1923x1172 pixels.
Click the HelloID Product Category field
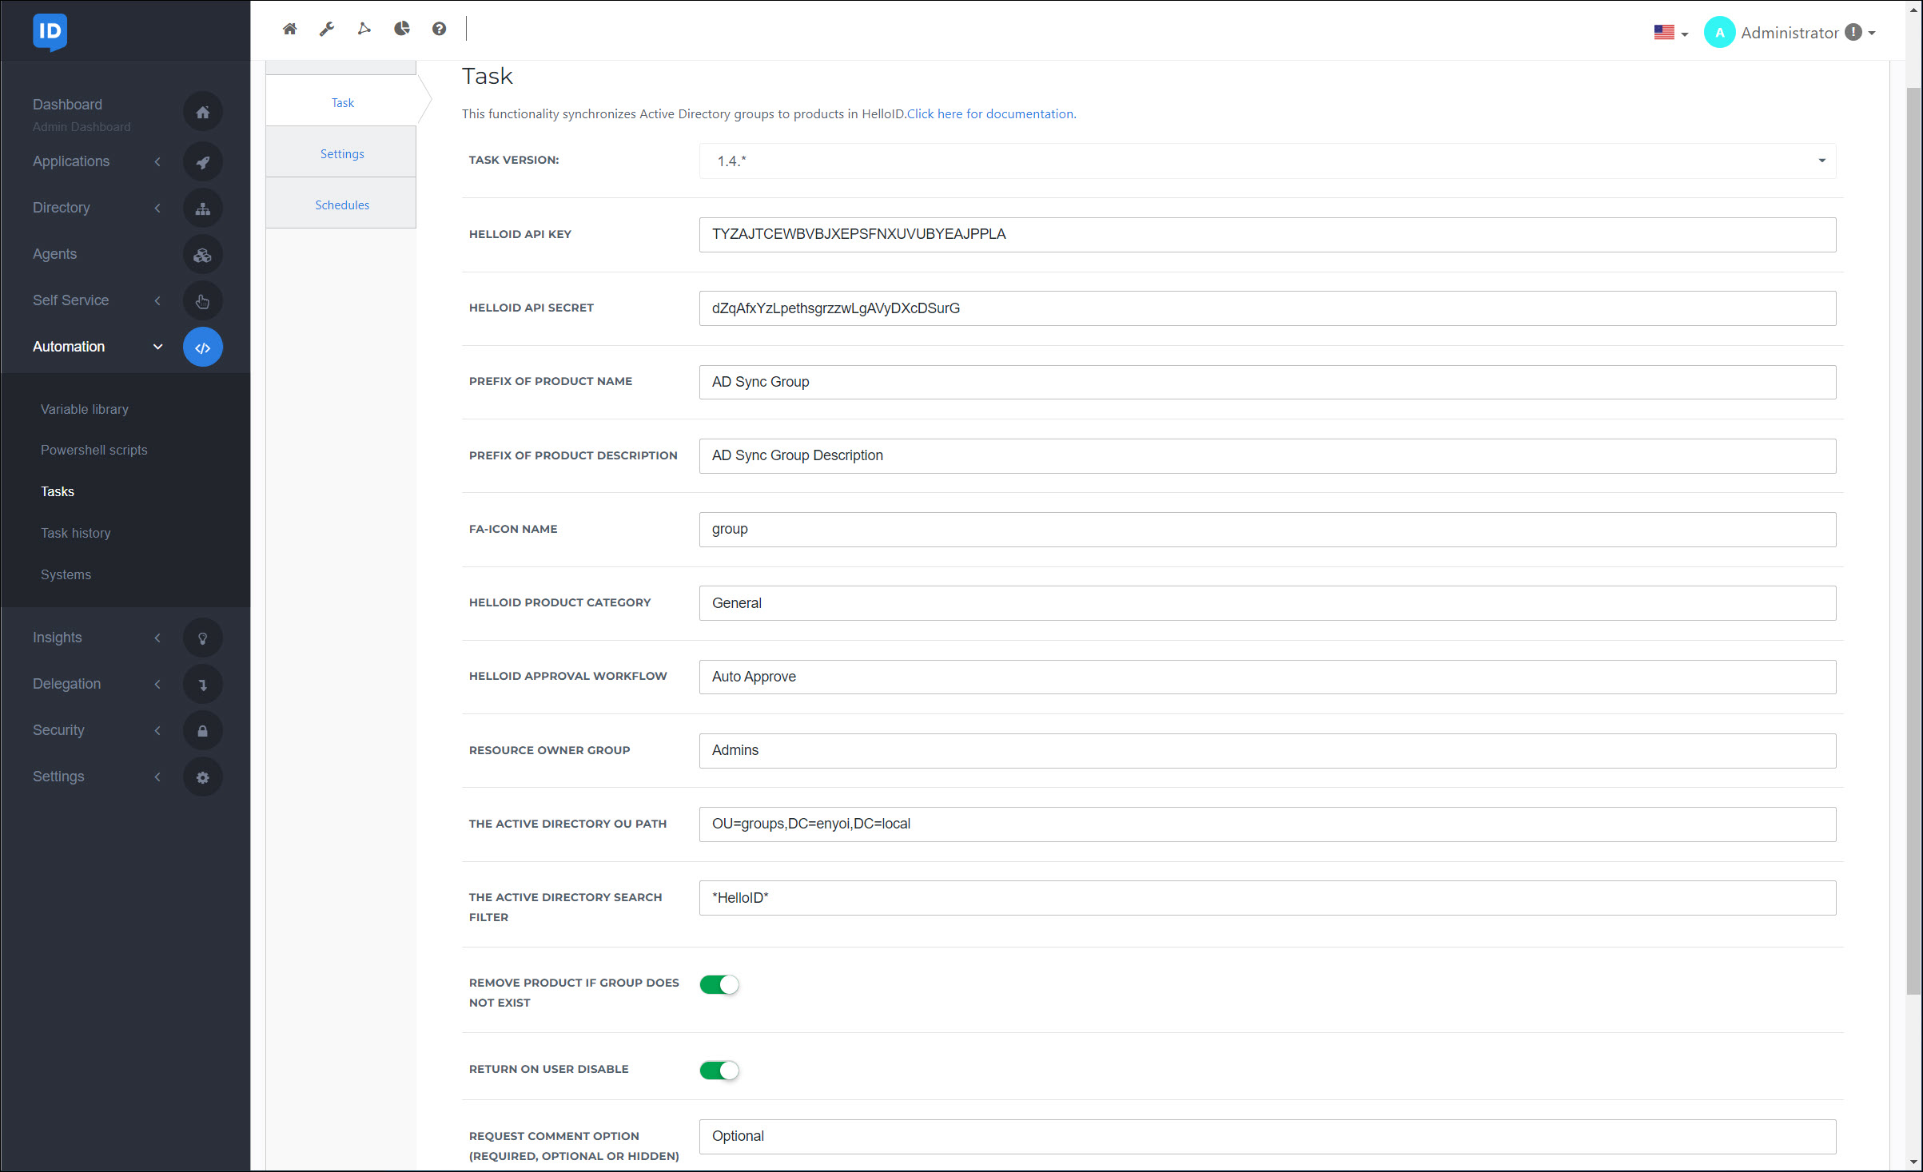(1267, 603)
